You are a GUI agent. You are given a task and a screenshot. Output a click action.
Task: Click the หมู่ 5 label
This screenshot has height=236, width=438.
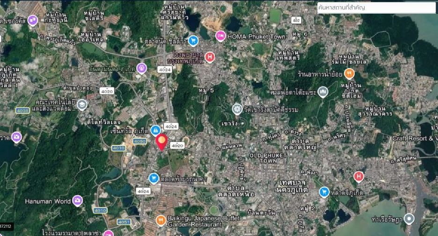pyautogui.click(x=206, y=90)
